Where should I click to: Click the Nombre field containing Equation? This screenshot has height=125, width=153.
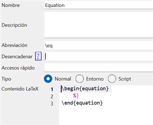pyautogui.click(x=98, y=5)
